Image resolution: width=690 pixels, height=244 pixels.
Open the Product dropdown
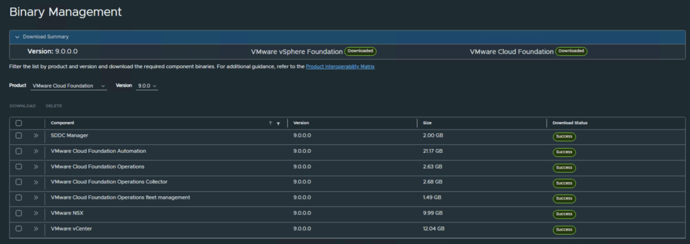coord(69,86)
